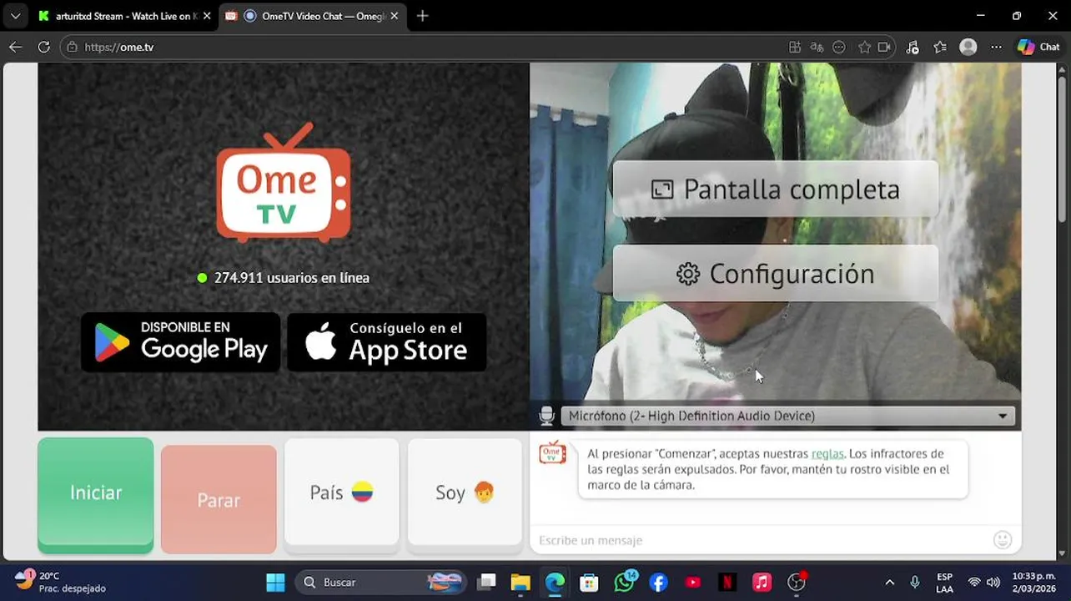Open the App Store download badge

tap(386, 342)
